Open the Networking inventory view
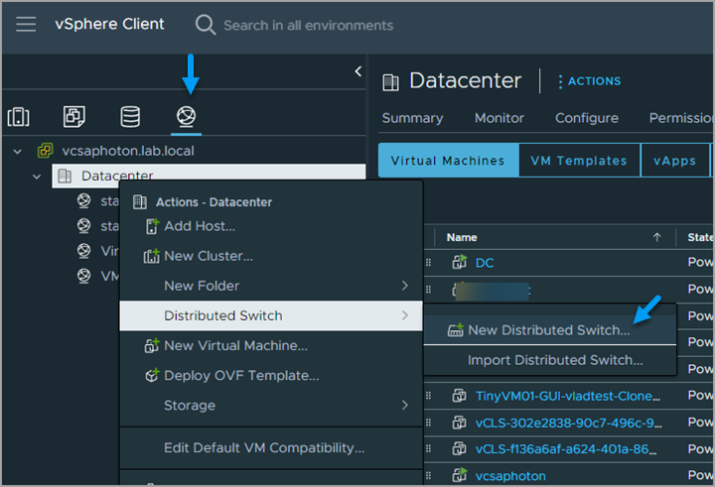Viewport: 715px width, 487px height. 186,117
